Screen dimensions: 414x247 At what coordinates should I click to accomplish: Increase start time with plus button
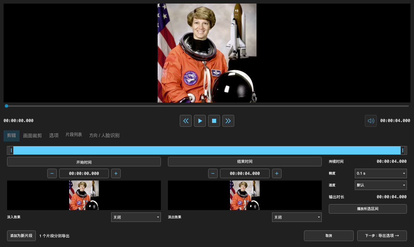coord(116,173)
